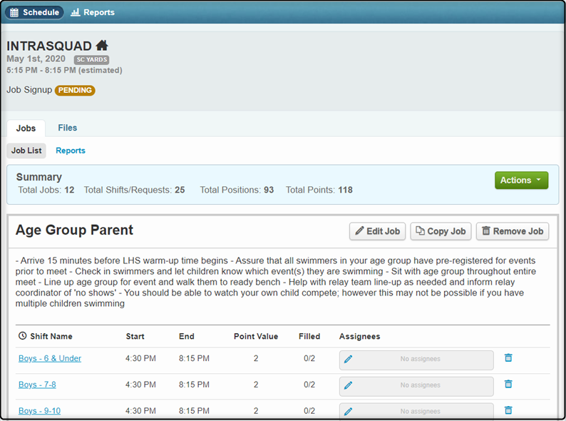Open the Boys - 6 & Under shift link
The height and width of the screenshot is (421, 566).
(x=50, y=358)
